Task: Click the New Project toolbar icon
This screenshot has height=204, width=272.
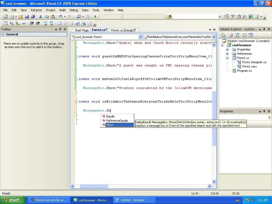Action: 5,16
